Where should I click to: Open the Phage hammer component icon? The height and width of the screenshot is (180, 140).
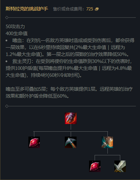pos(107,142)
